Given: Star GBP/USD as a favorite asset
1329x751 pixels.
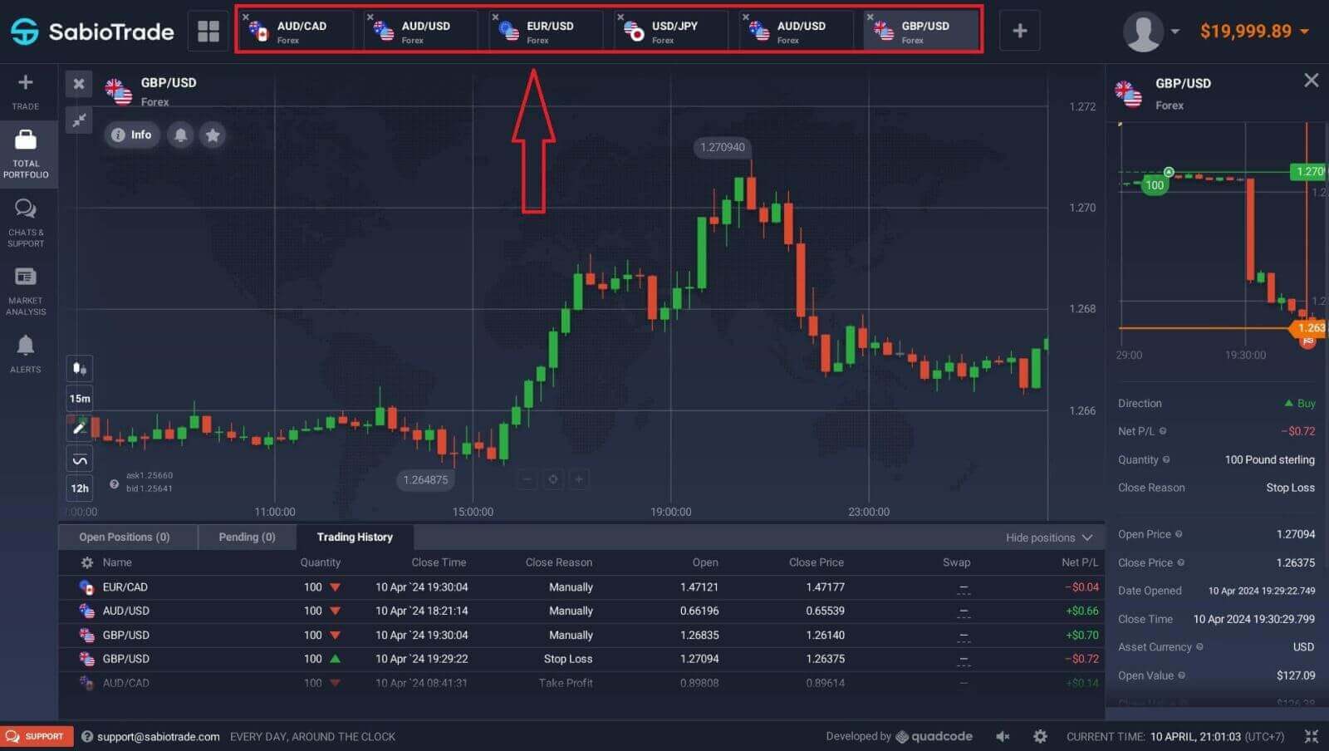Looking at the screenshot, I should [x=213, y=135].
